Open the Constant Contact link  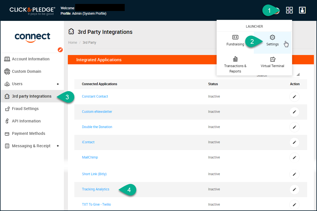coord(95,96)
